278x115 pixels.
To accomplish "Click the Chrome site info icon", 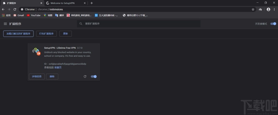I will [22, 9].
